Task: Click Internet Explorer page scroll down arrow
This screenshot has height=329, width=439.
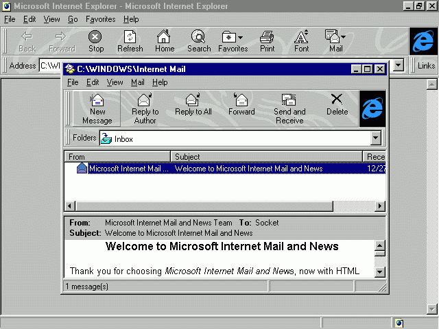Action: [431, 309]
